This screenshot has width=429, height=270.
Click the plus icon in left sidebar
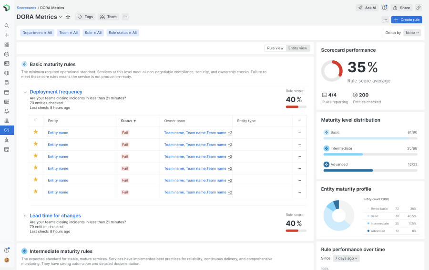pyautogui.click(x=7, y=35)
